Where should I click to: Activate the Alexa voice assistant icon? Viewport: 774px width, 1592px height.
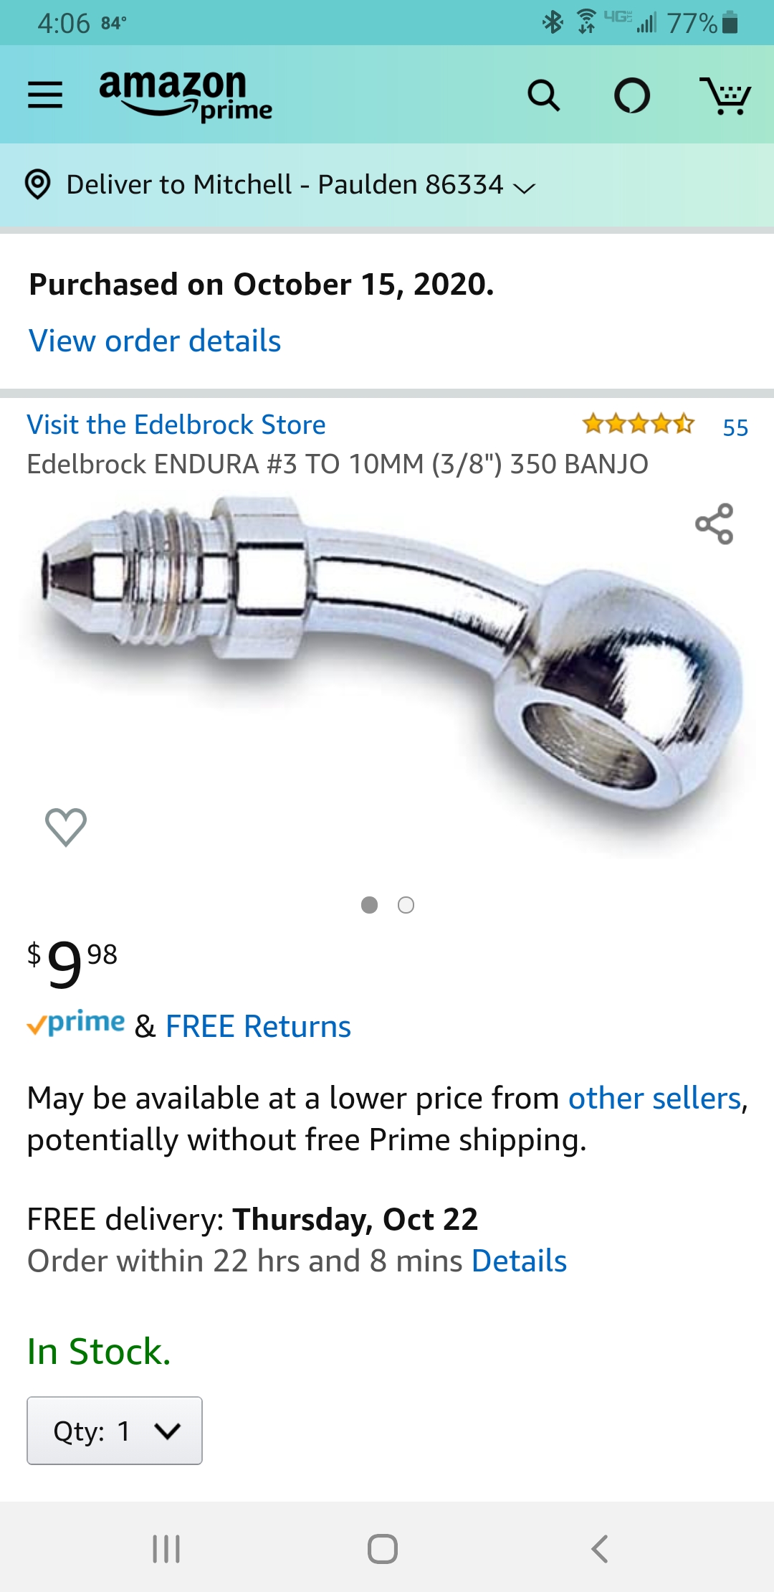pyautogui.click(x=632, y=95)
